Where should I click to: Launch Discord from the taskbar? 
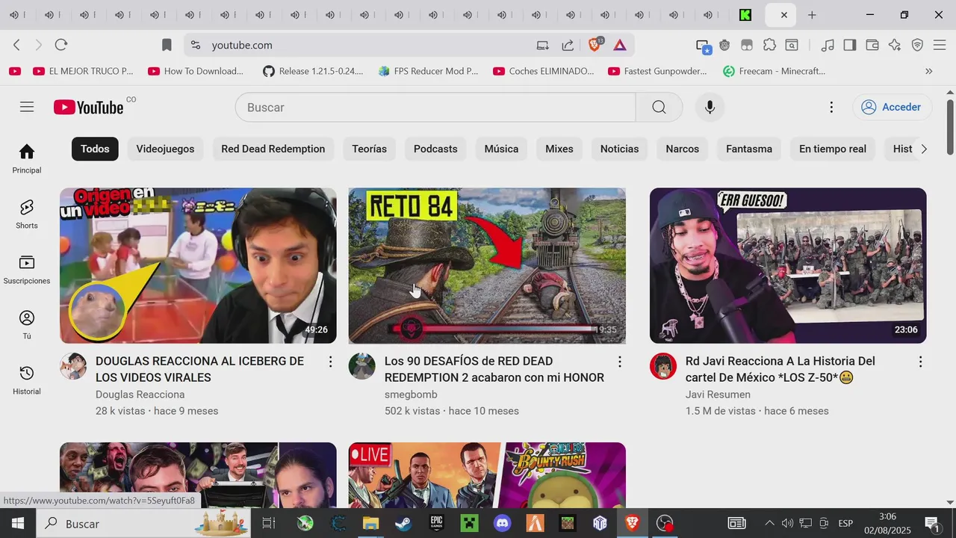(x=502, y=523)
